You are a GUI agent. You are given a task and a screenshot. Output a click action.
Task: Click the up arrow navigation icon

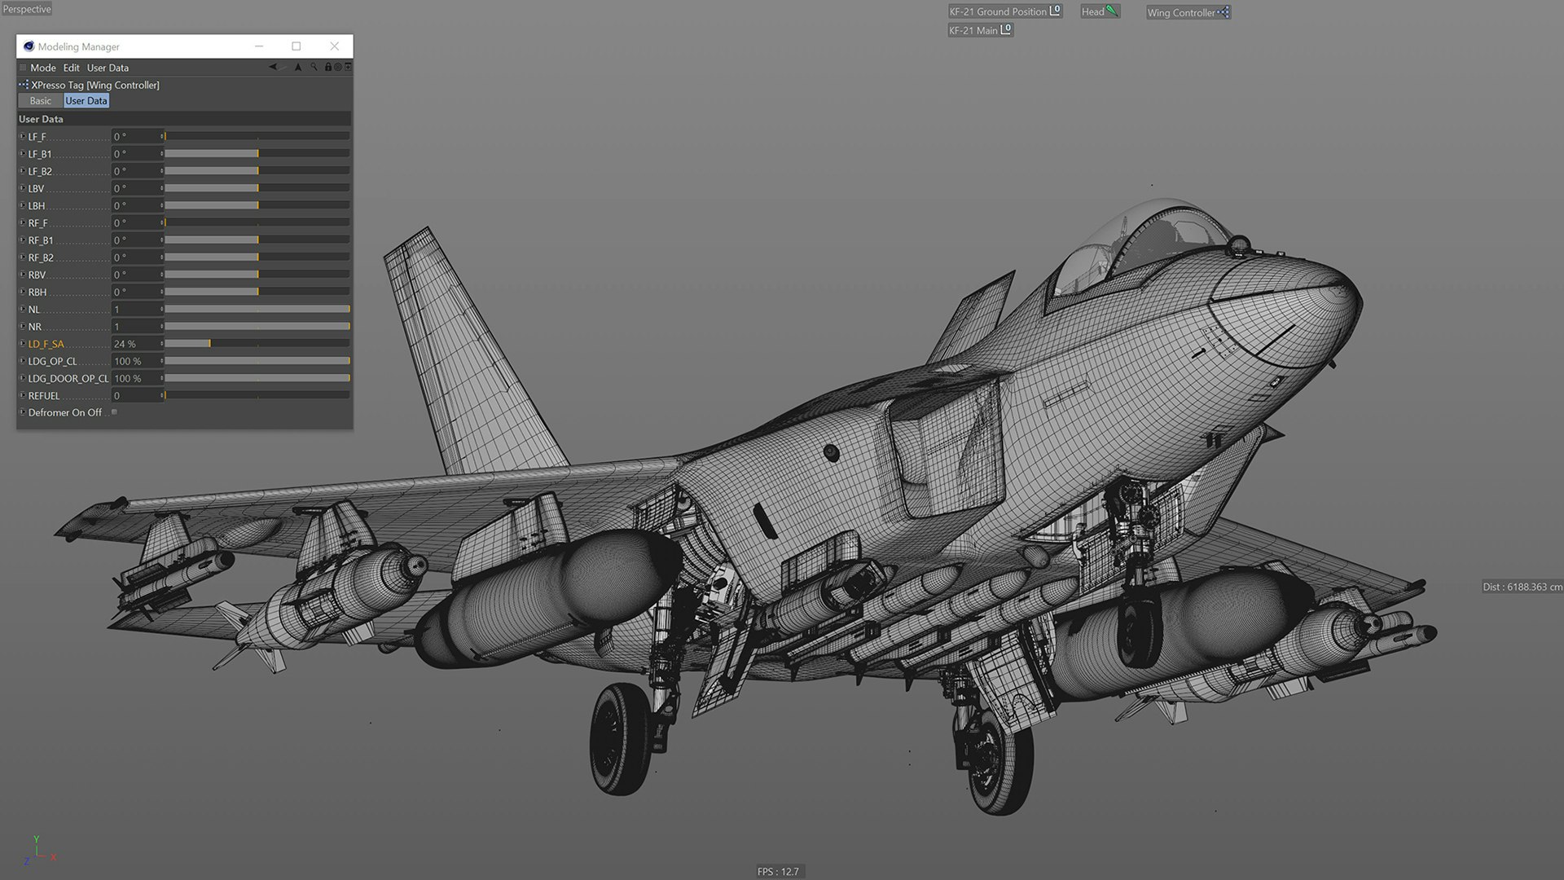point(298,67)
